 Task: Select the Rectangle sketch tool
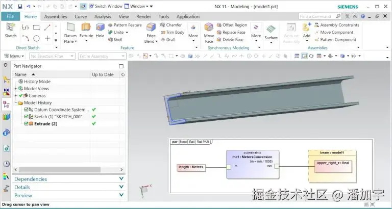(x=37, y=28)
